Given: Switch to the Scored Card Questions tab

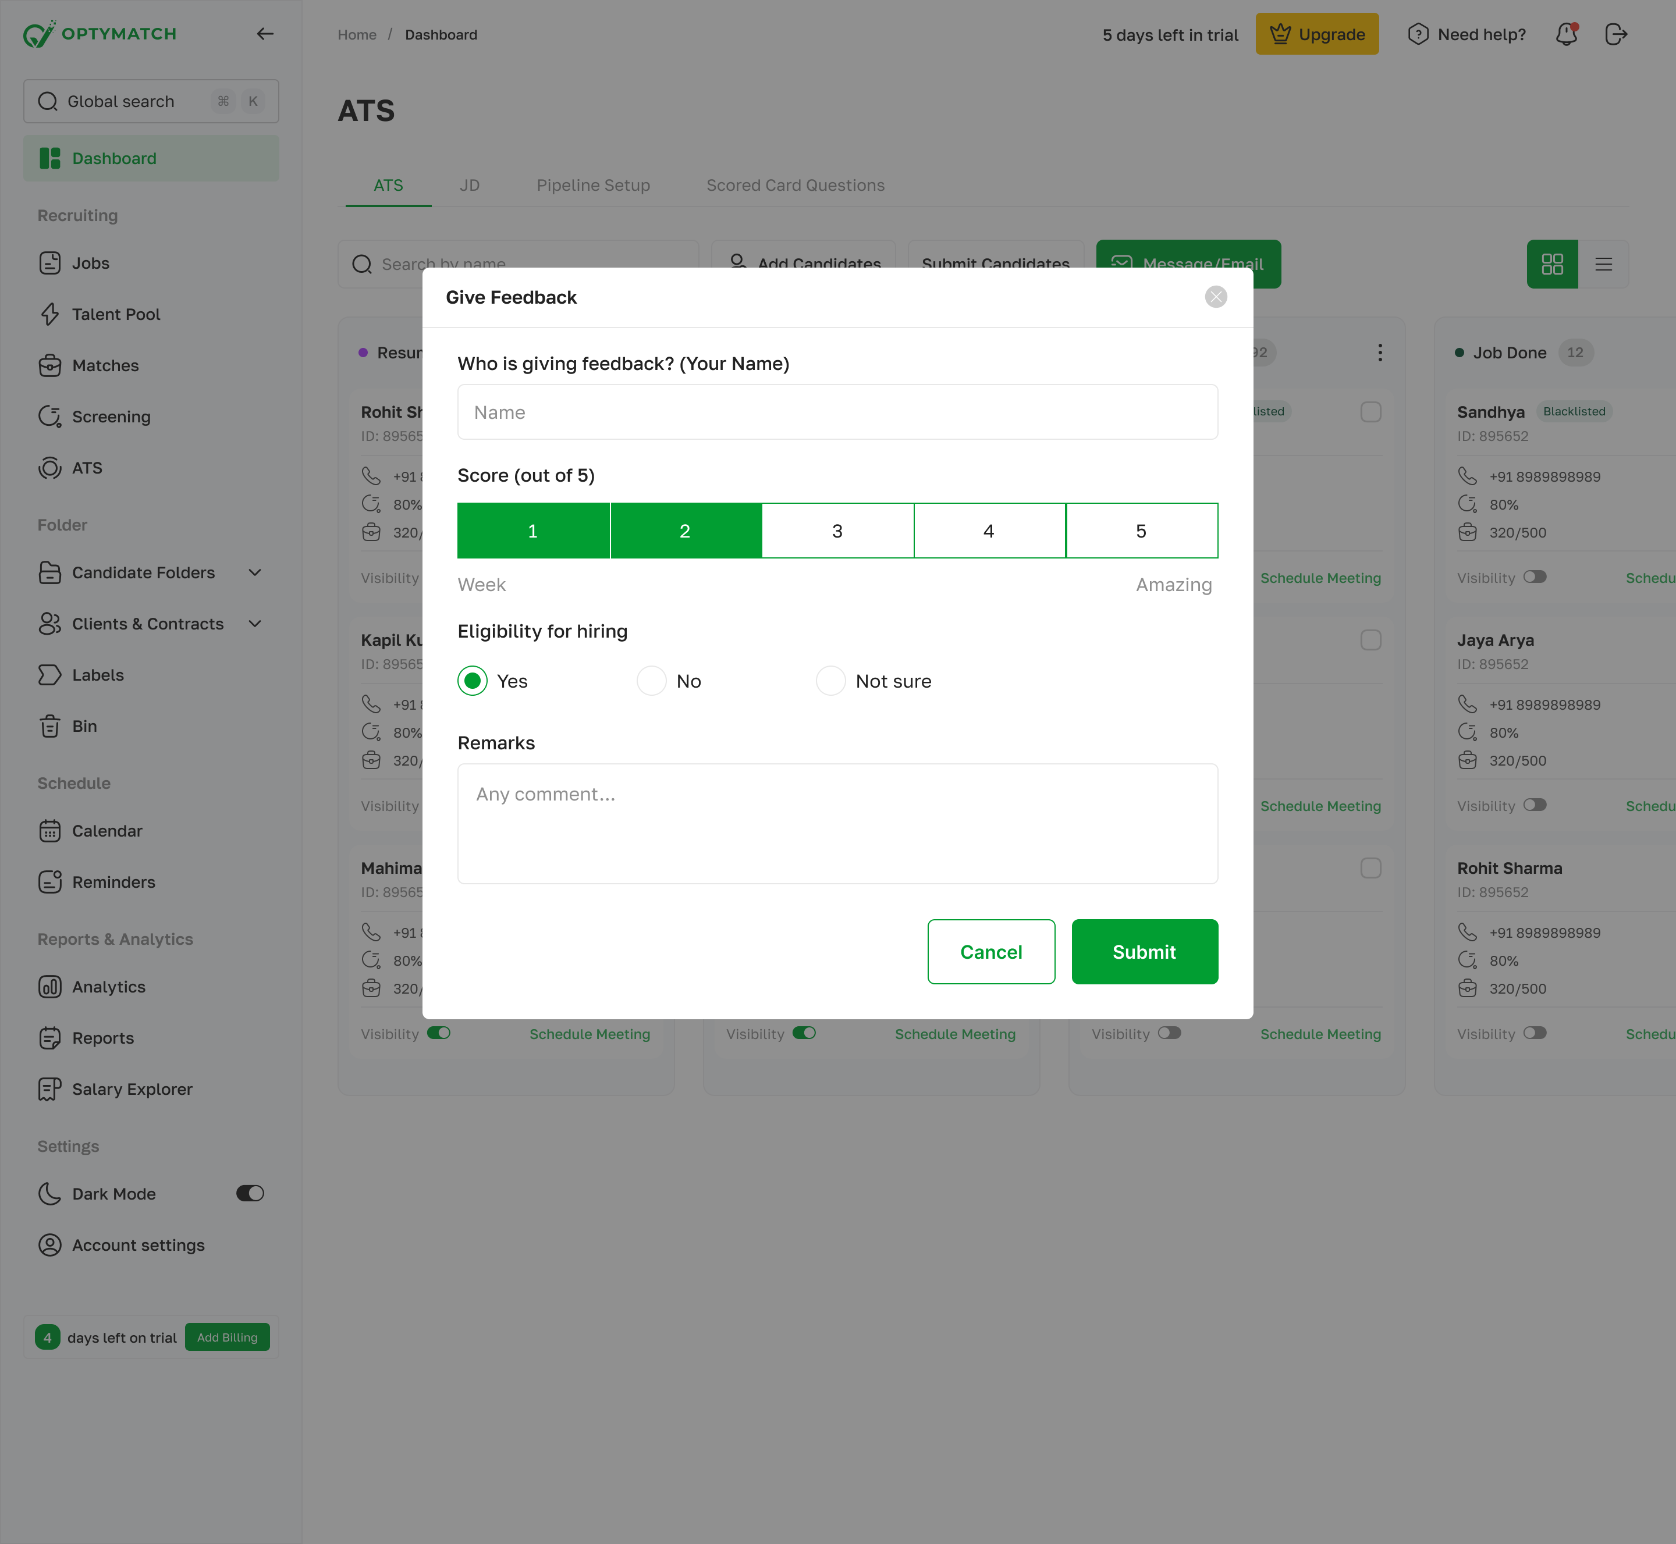Looking at the screenshot, I should click(x=795, y=186).
